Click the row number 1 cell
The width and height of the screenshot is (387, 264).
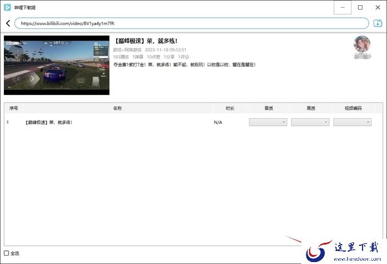[8, 122]
